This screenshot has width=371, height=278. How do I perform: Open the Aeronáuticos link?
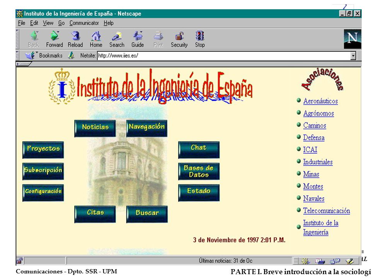[x=320, y=101]
